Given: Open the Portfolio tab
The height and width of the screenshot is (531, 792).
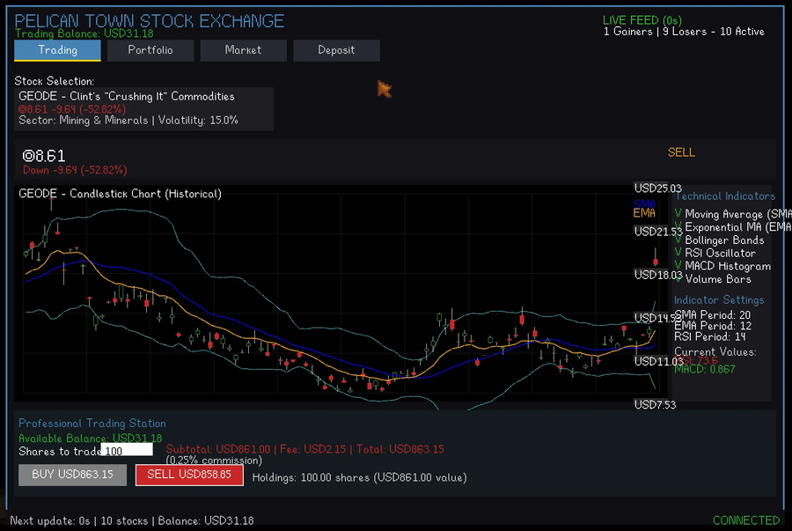Looking at the screenshot, I should 150,50.
